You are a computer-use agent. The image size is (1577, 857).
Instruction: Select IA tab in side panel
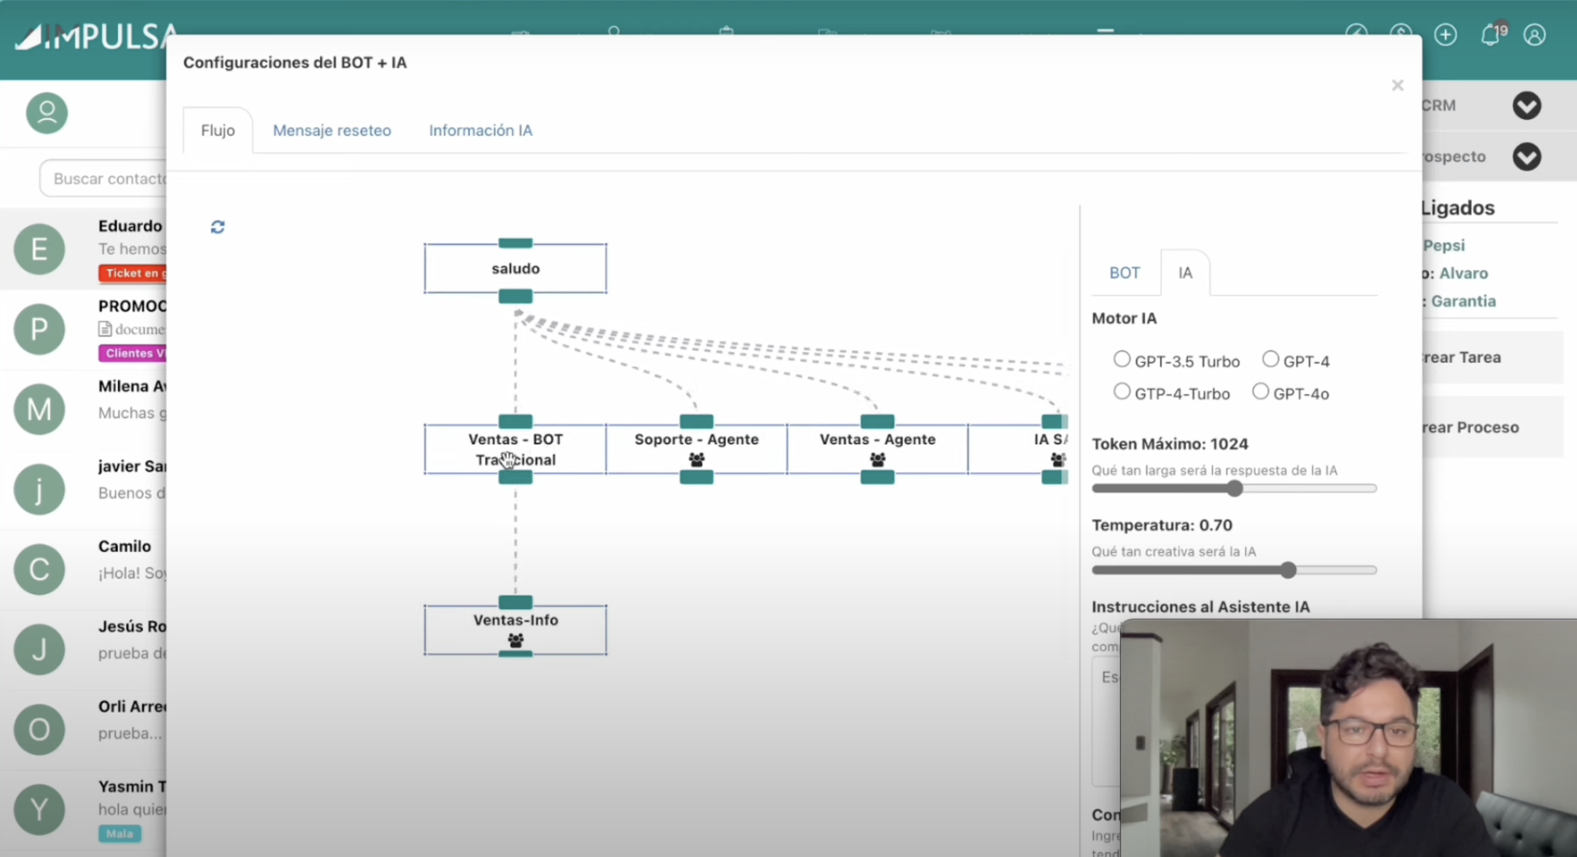tap(1185, 273)
